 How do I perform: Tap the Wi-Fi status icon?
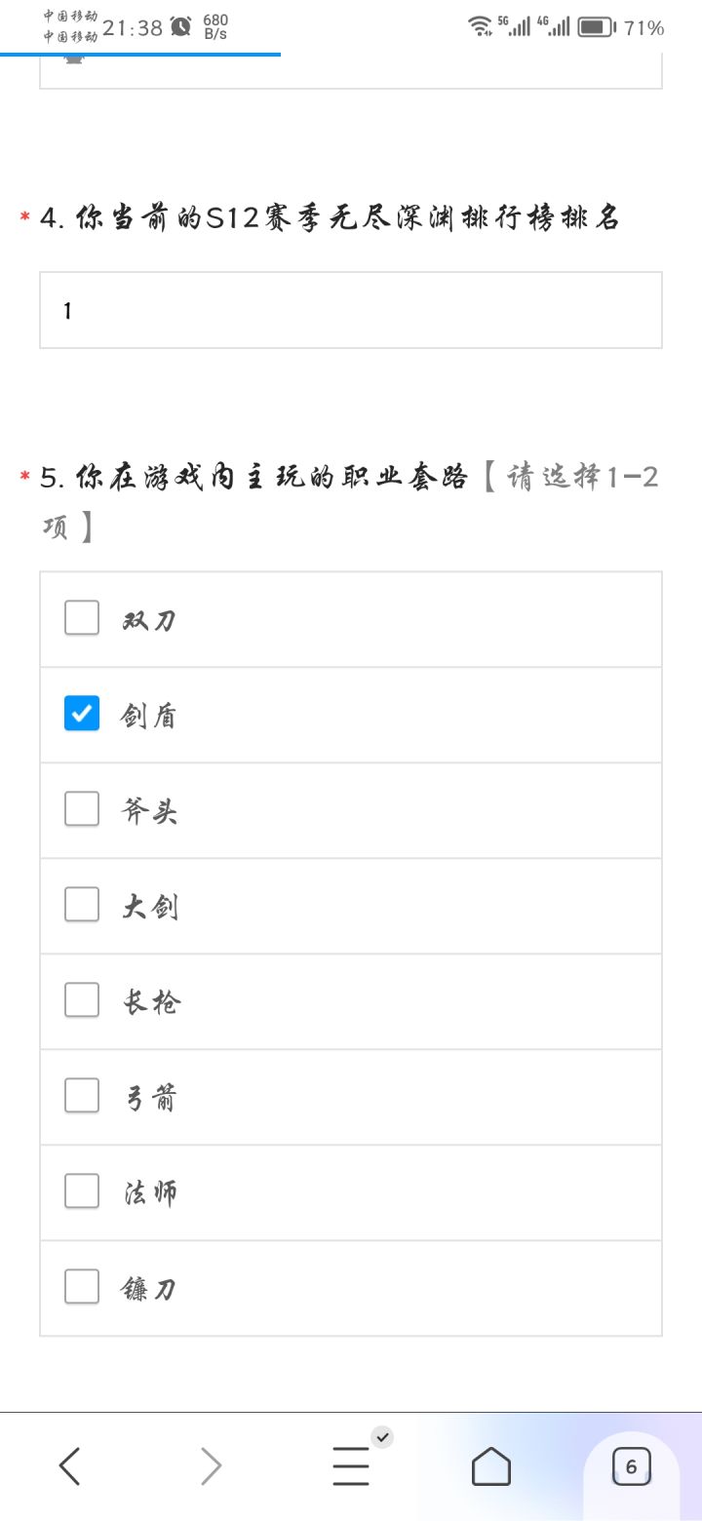point(480,26)
